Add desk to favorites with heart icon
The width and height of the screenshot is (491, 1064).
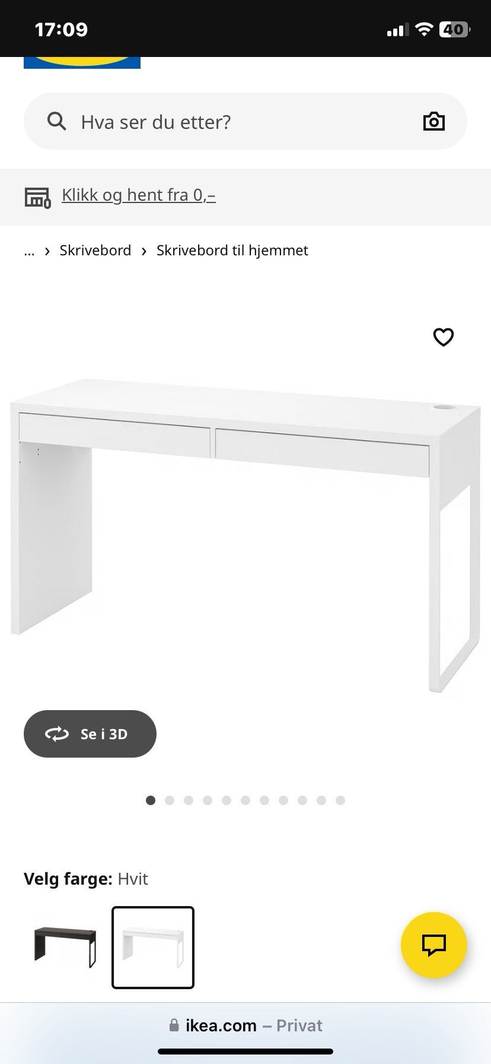click(x=444, y=337)
